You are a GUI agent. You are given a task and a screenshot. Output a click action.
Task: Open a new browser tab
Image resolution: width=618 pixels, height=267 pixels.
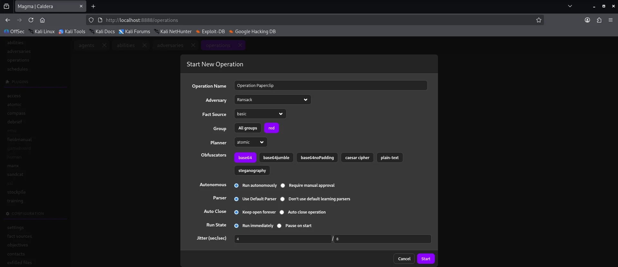pyautogui.click(x=93, y=6)
